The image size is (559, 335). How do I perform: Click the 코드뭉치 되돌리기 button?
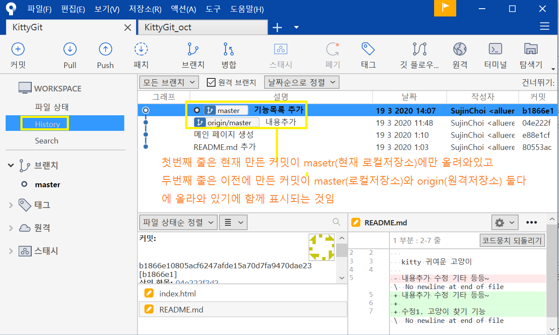click(513, 240)
